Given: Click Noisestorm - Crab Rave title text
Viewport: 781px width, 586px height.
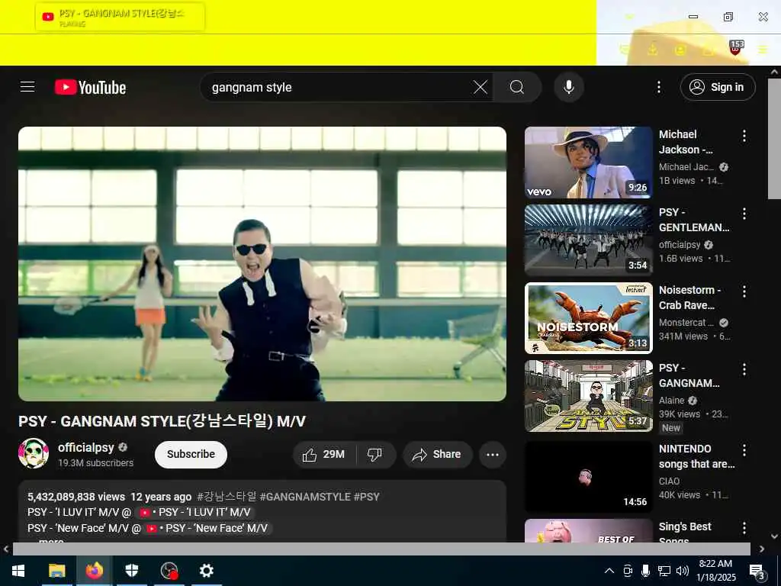Looking at the screenshot, I should [689, 298].
